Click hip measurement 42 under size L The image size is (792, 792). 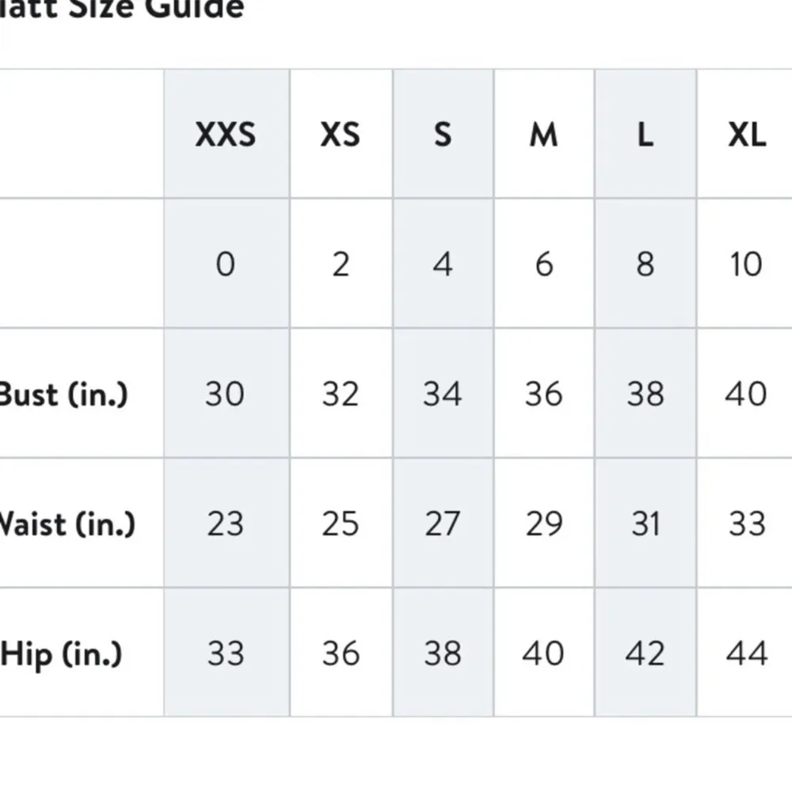tap(645, 654)
